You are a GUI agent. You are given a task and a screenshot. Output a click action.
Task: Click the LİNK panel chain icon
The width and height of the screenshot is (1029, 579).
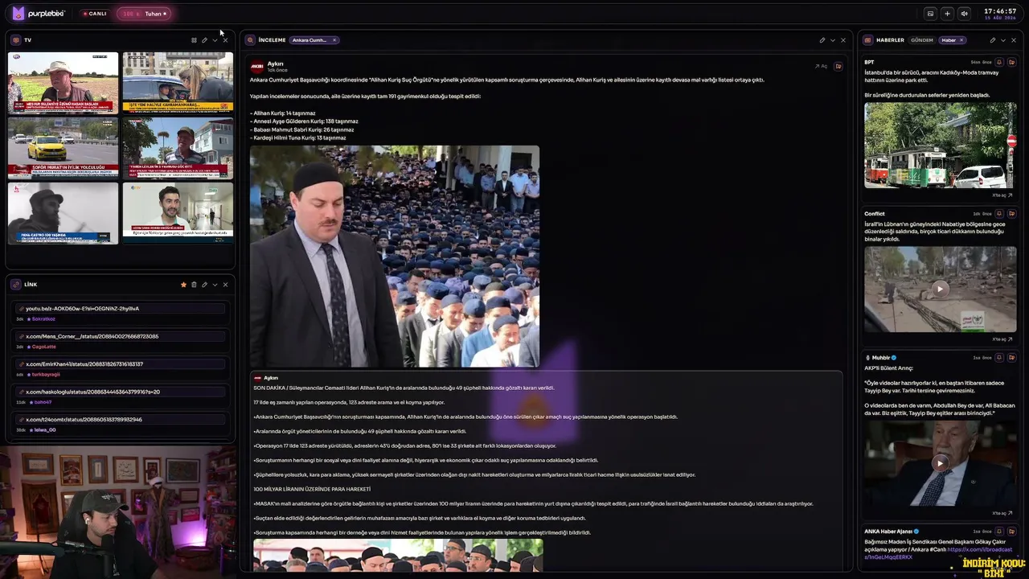16,285
